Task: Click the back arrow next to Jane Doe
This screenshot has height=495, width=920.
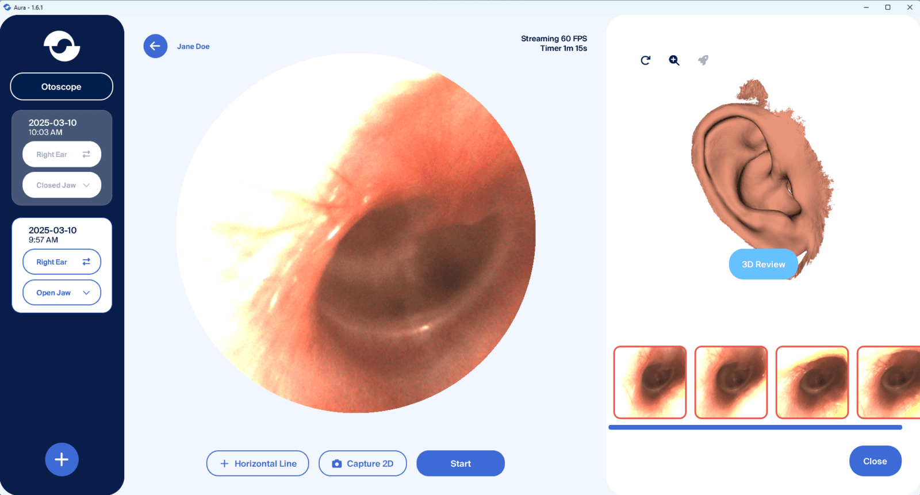Action: 155,46
